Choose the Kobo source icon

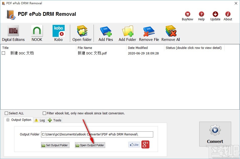tap(58, 33)
